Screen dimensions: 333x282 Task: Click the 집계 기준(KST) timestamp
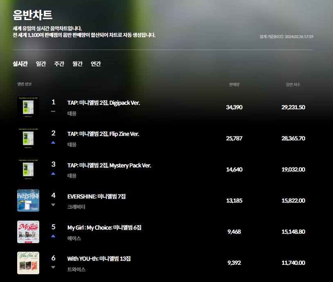286,36
